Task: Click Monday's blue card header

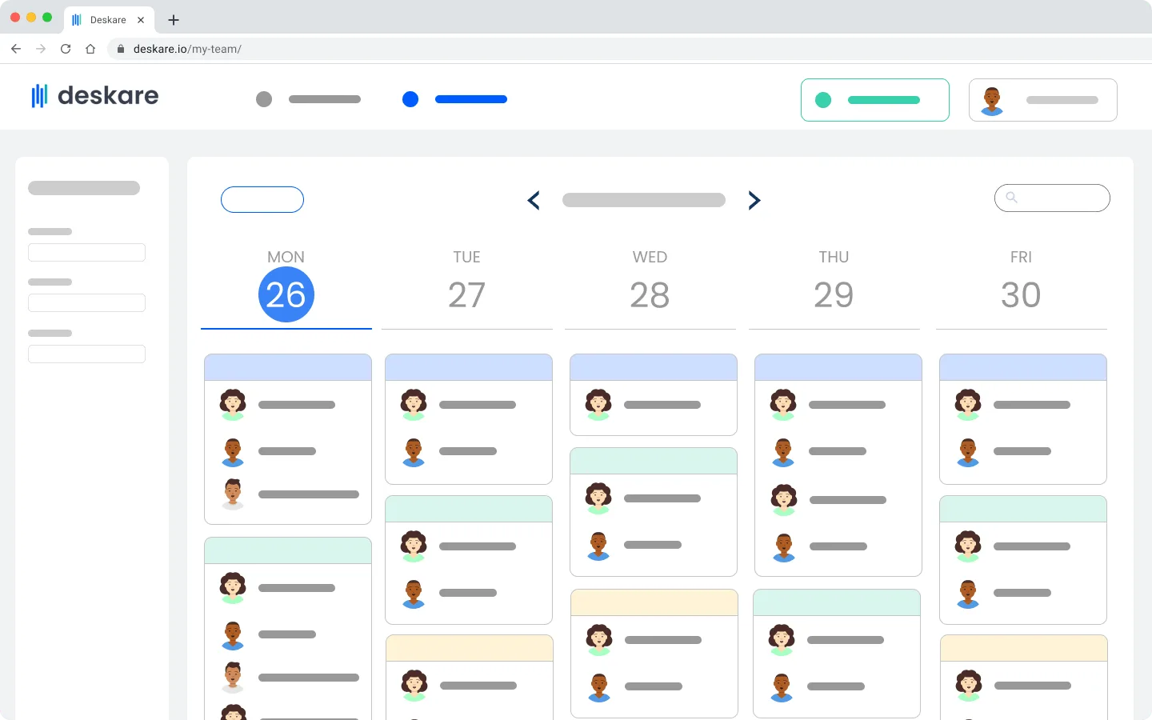Action: pyautogui.click(x=288, y=367)
